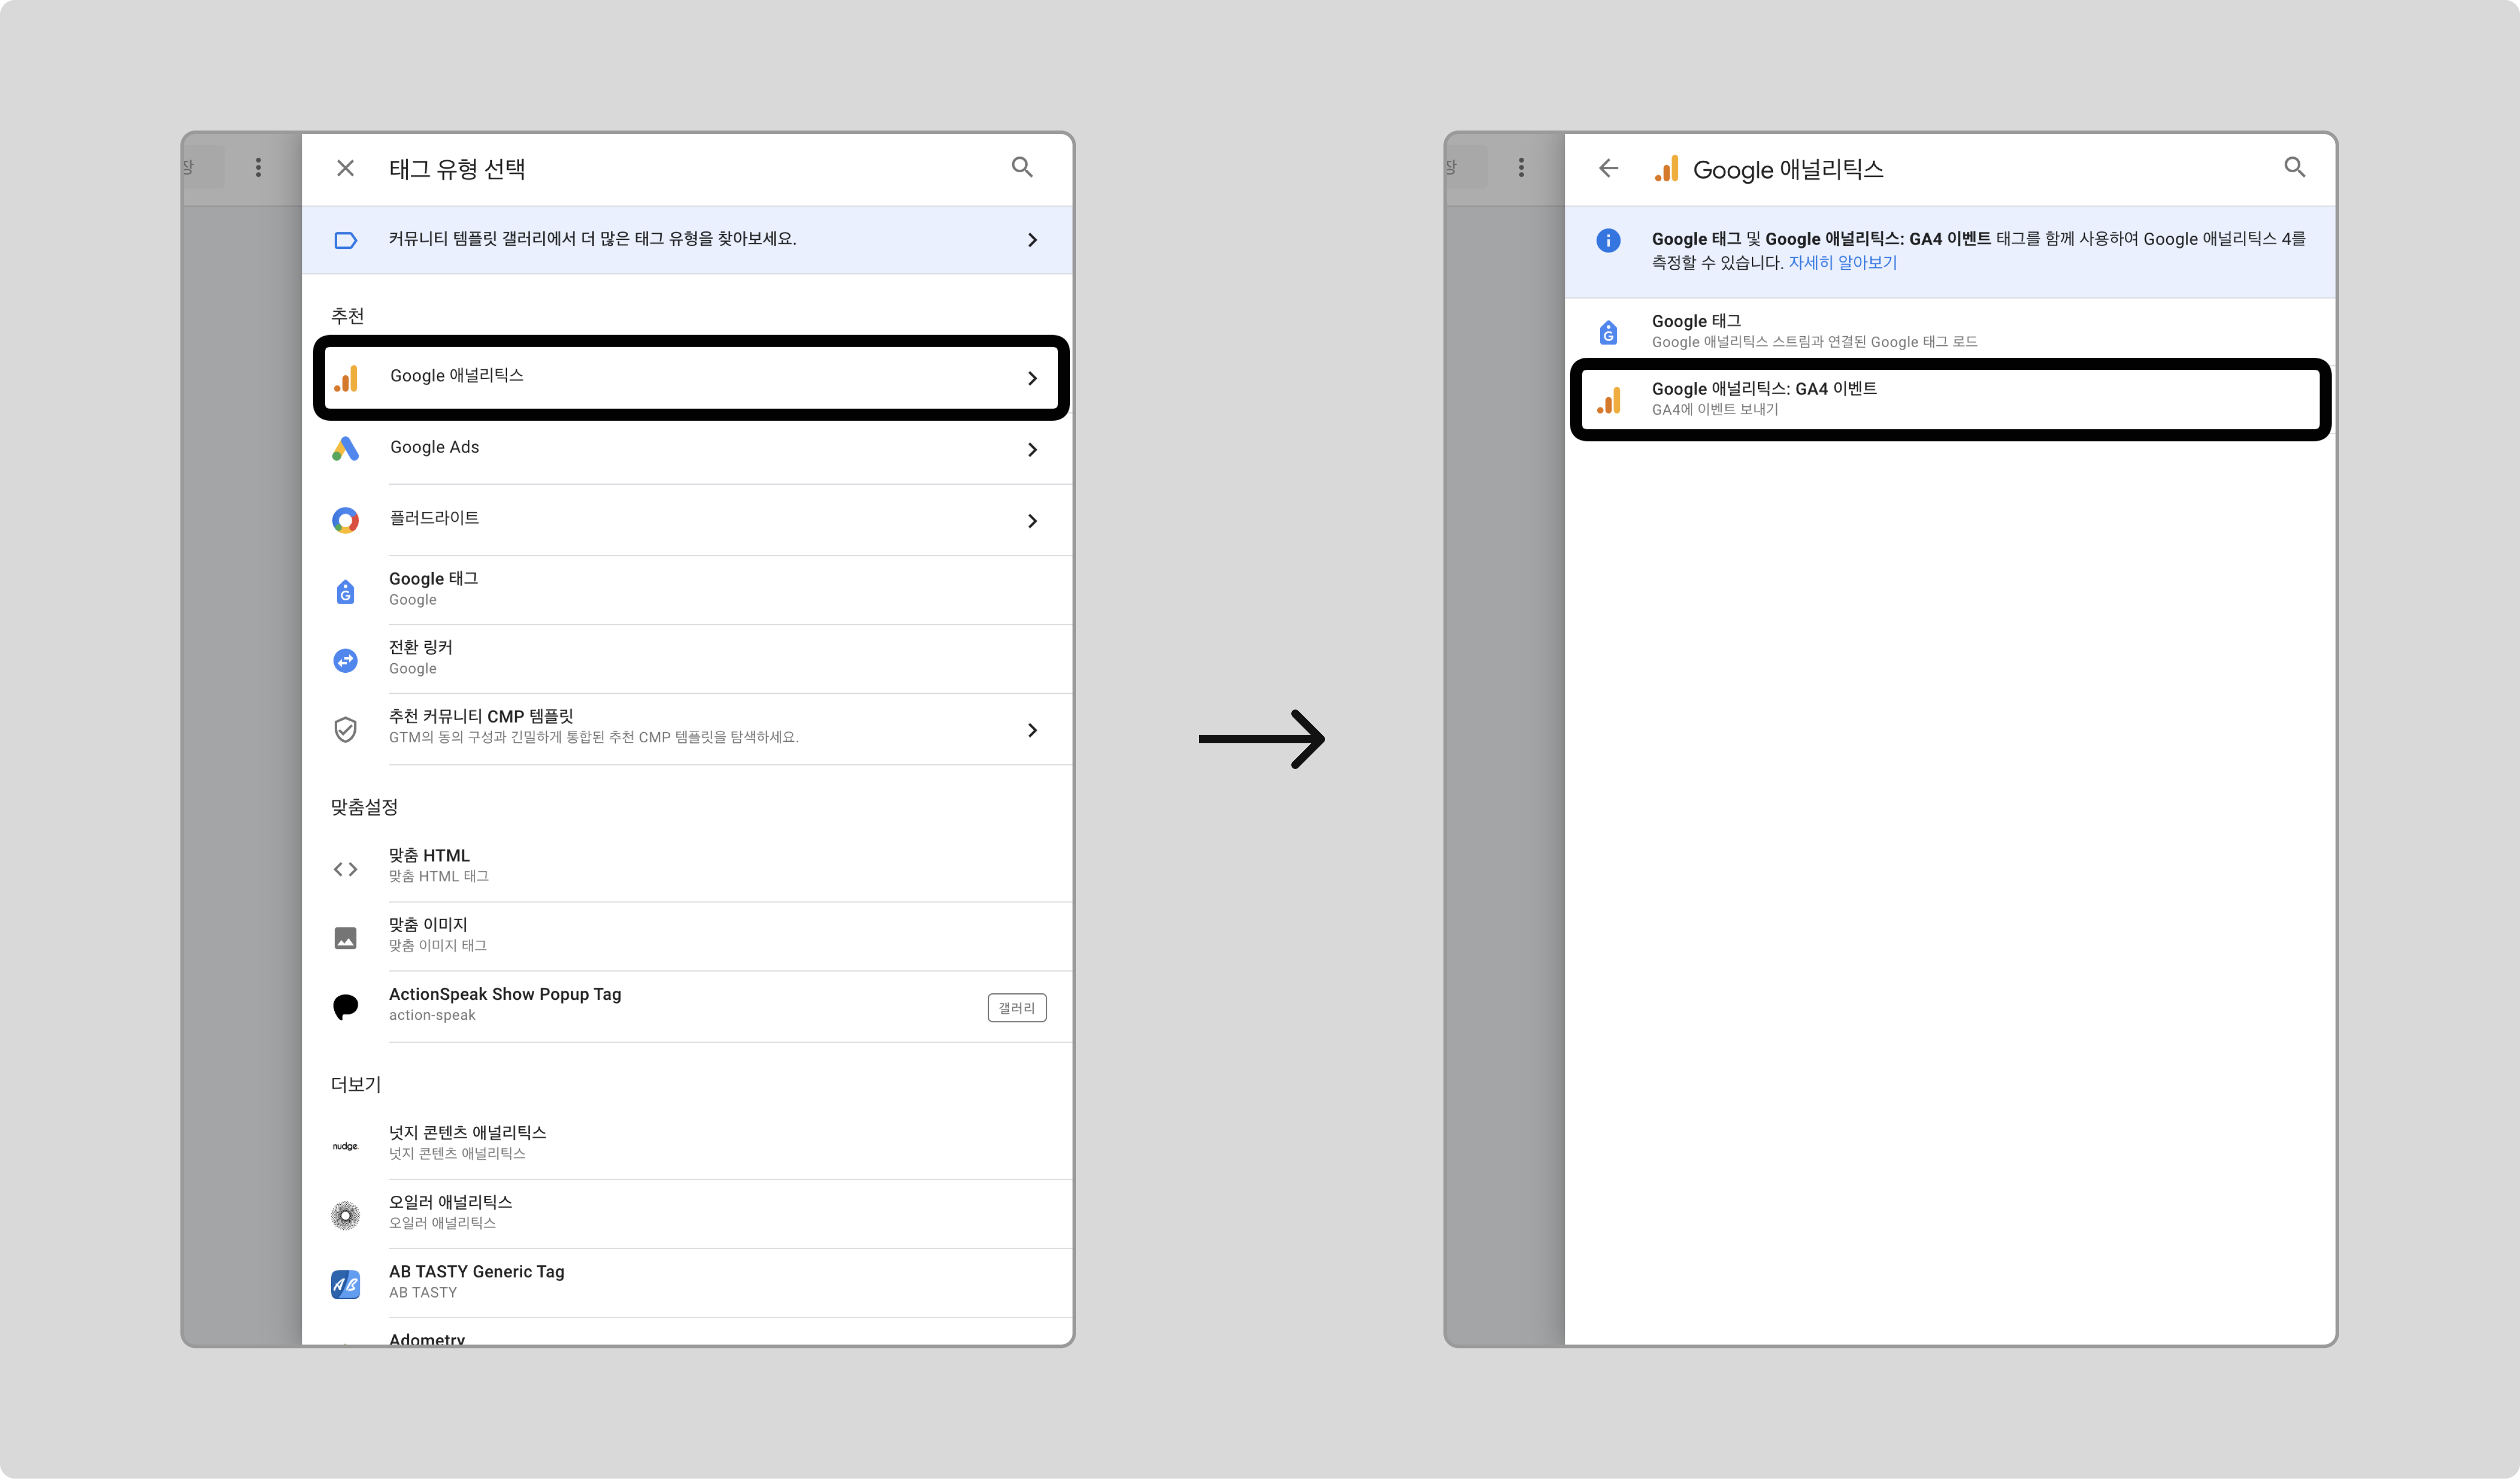Click the nudge logo icon
Screen dimensions: 2520x1479
point(345,1146)
